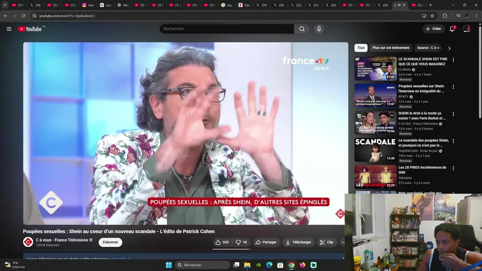Switch to the Instagram browser tab

pyautogui.click(x=88, y=5)
